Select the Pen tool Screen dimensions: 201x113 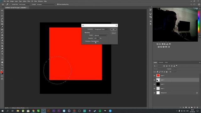coord(2,51)
